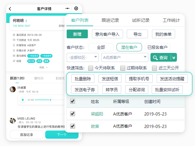Click the 一年级数学 course tag
Screen dimensions: 195x146
point(46,56)
